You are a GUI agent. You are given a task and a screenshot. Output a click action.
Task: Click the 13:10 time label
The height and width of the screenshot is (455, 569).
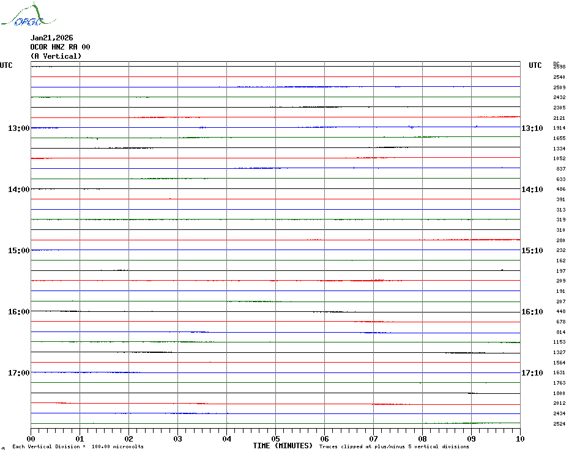point(532,128)
